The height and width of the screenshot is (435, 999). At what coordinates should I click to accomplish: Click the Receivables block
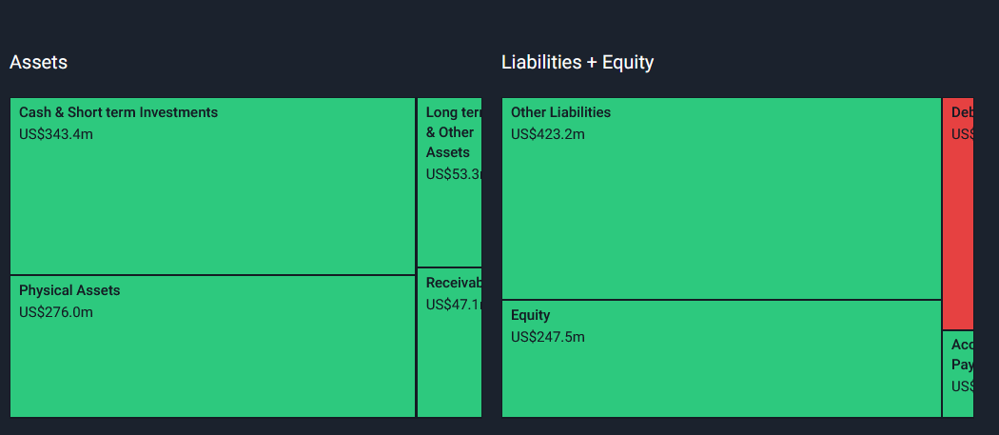pos(450,343)
